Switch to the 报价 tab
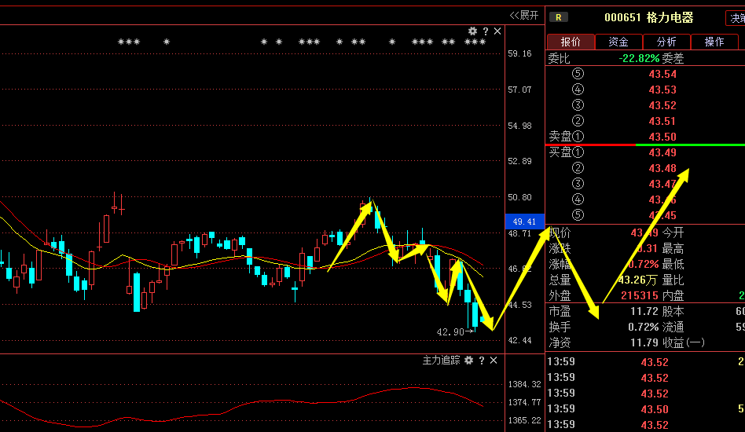 pyautogui.click(x=571, y=42)
